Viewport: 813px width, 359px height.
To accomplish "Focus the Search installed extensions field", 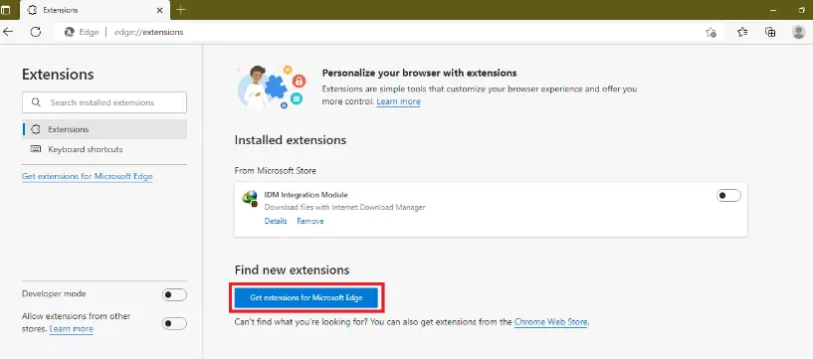I will (104, 102).
